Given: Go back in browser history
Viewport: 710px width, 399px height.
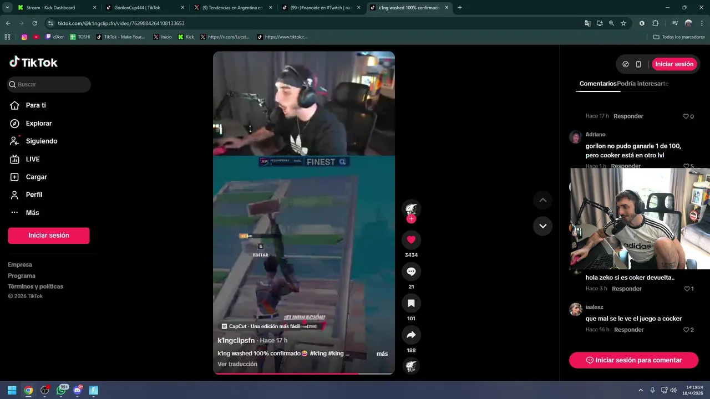Looking at the screenshot, I should coord(8,23).
